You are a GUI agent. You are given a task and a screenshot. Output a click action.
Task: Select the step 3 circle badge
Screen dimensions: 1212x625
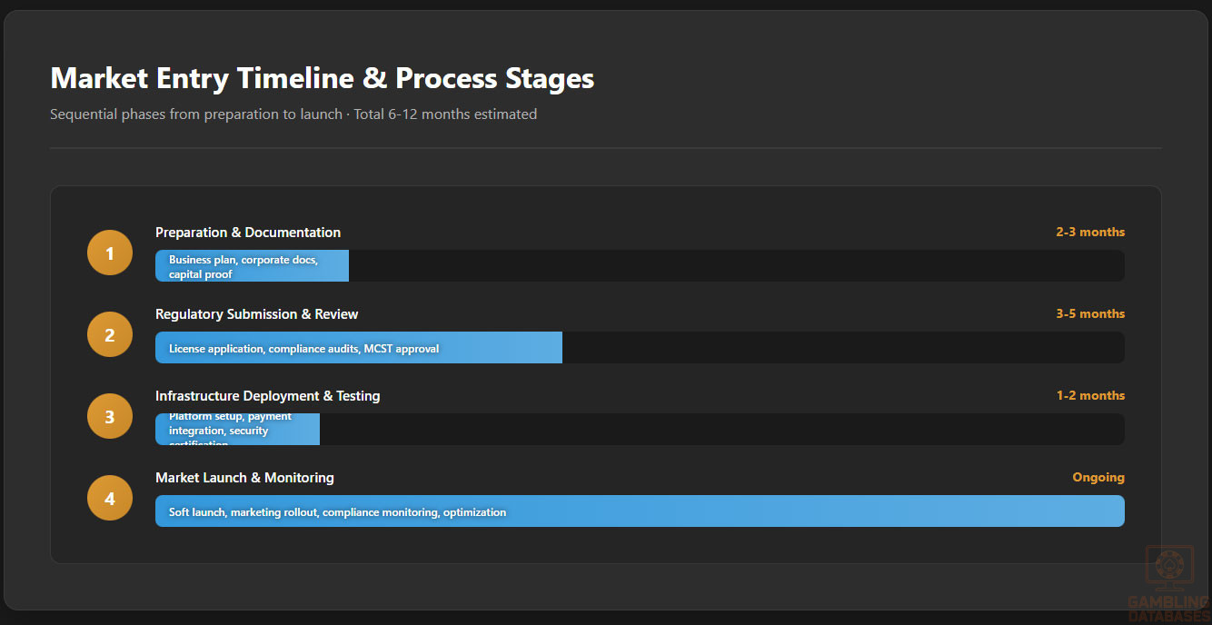pyautogui.click(x=110, y=416)
